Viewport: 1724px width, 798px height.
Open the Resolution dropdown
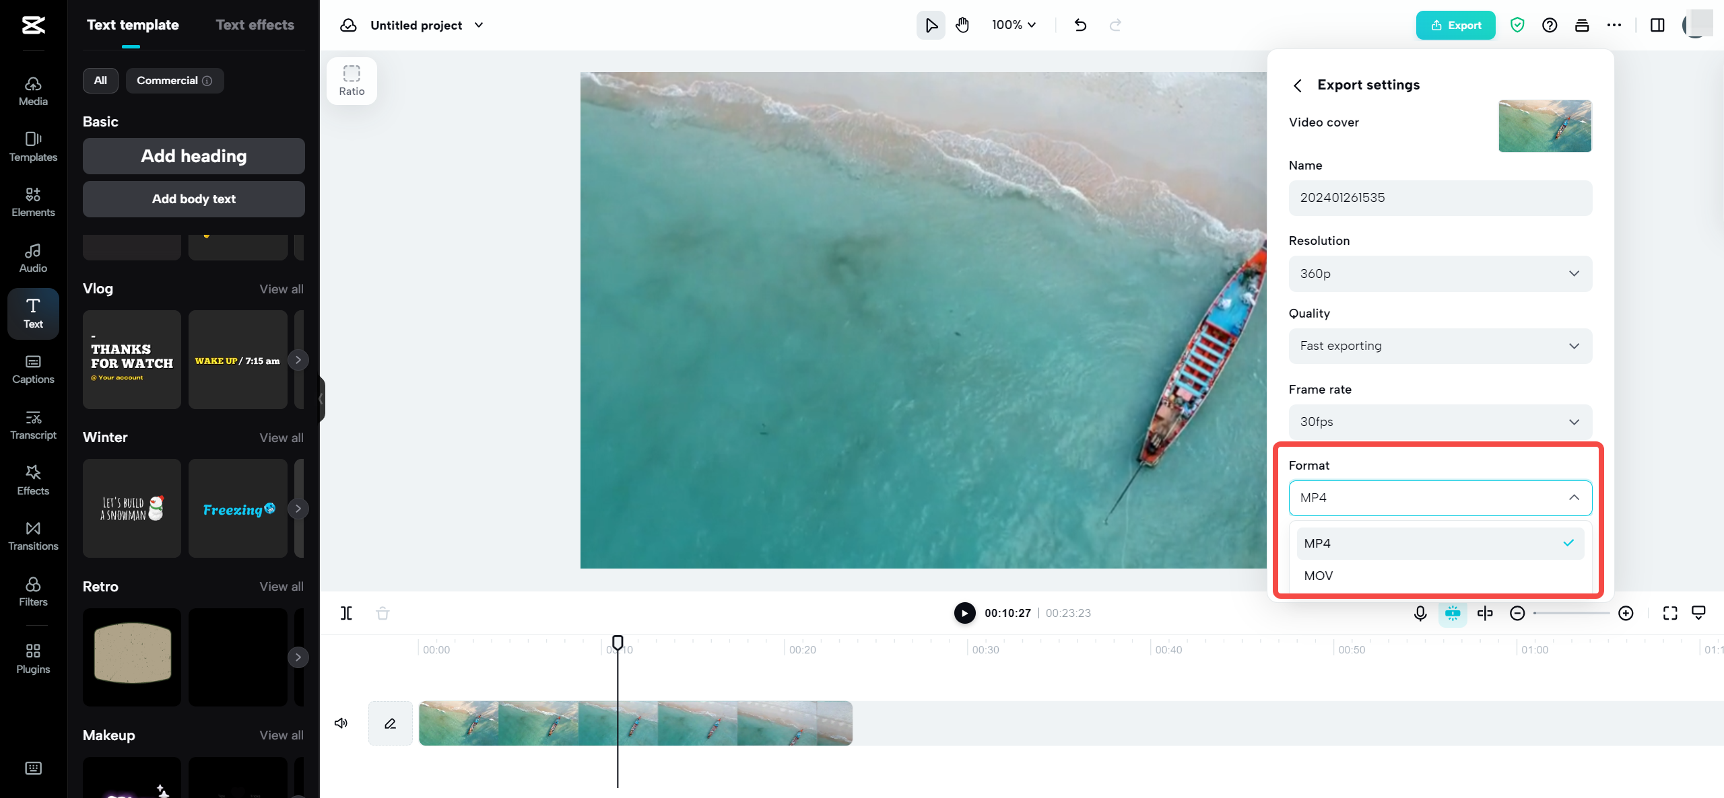(1439, 273)
